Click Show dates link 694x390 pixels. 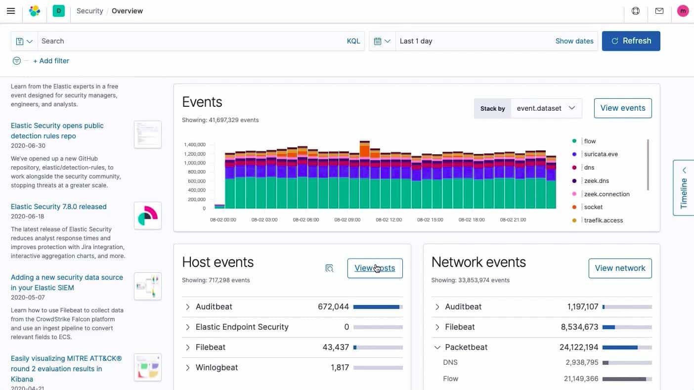pos(574,41)
